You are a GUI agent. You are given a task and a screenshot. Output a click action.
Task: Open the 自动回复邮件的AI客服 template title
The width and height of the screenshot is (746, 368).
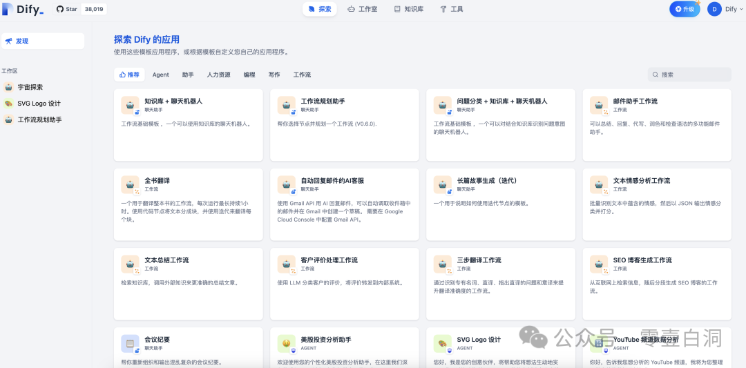coord(332,181)
